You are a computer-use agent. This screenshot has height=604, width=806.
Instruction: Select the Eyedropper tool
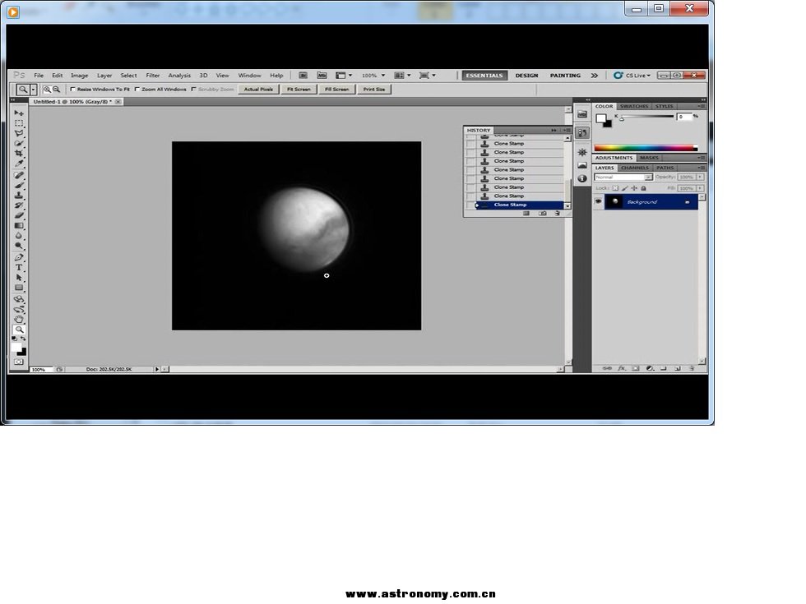[19, 164]
